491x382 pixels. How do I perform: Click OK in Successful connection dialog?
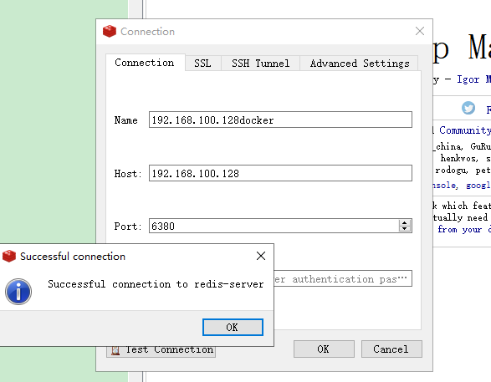click(233, 328)
